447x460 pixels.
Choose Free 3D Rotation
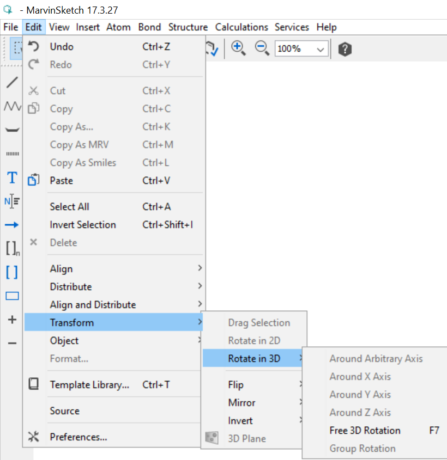[x=365, y=431]
